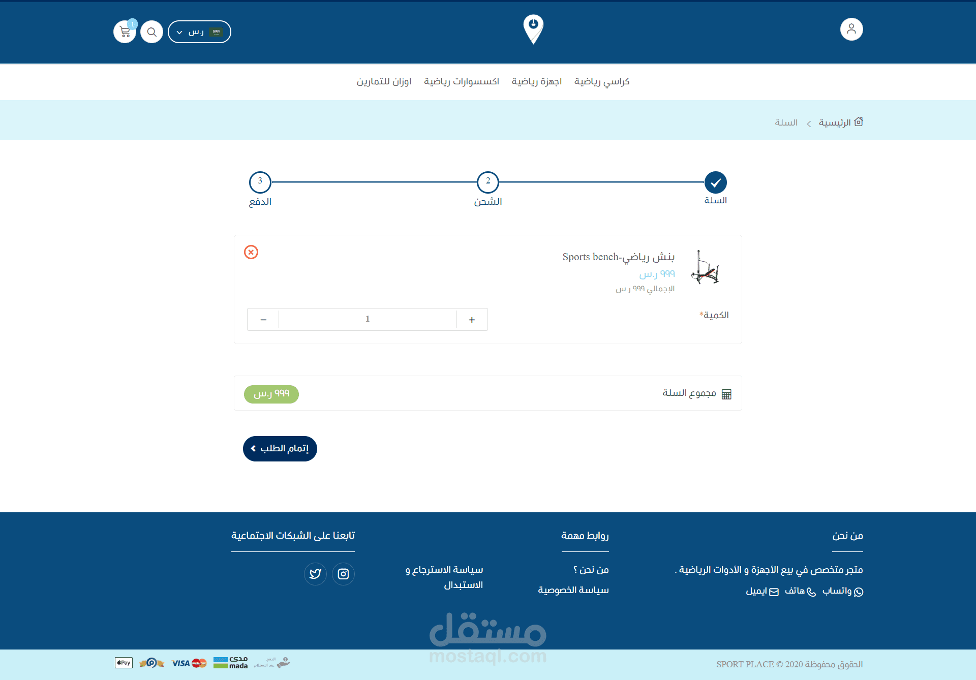Expand the ر.س currency dropdown
This screenshot has height=680, width=976.
tap(199, 32)
